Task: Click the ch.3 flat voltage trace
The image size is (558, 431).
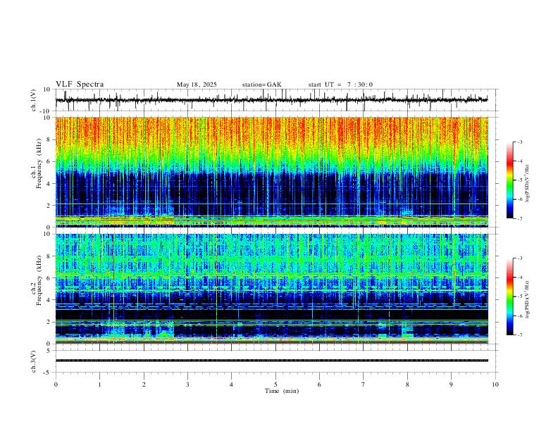Action: (272, 361)
